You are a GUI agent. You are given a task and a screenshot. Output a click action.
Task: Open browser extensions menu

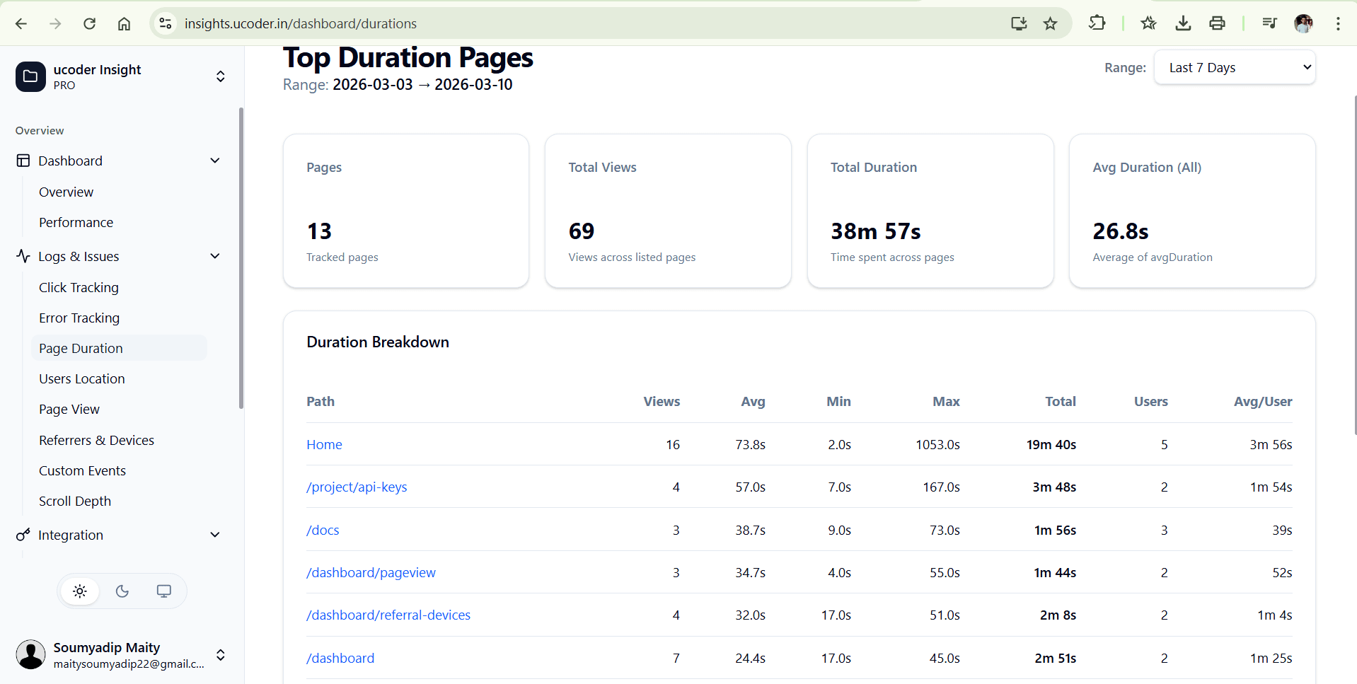click(1097, 23)
